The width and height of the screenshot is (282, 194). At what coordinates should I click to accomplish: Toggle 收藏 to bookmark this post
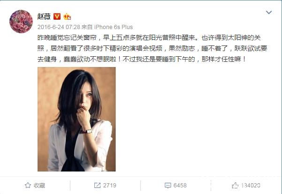[x=39, y=186]
